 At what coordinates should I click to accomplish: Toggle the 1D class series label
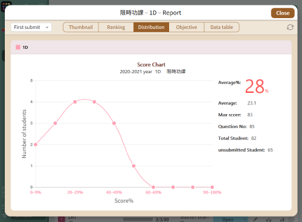(25, 48)
